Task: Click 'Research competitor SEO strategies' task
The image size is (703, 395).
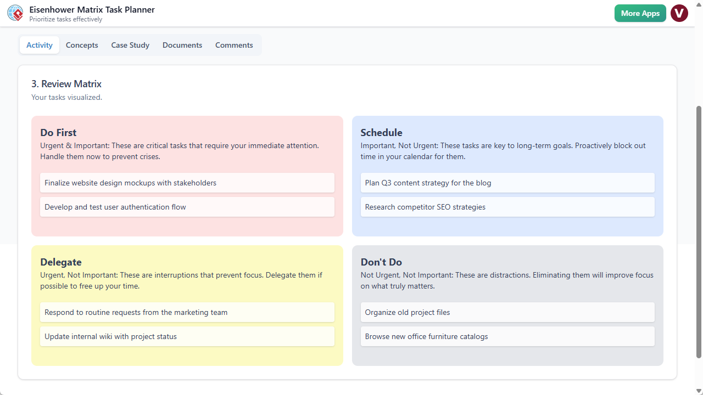Action: (x=507, y=207)
